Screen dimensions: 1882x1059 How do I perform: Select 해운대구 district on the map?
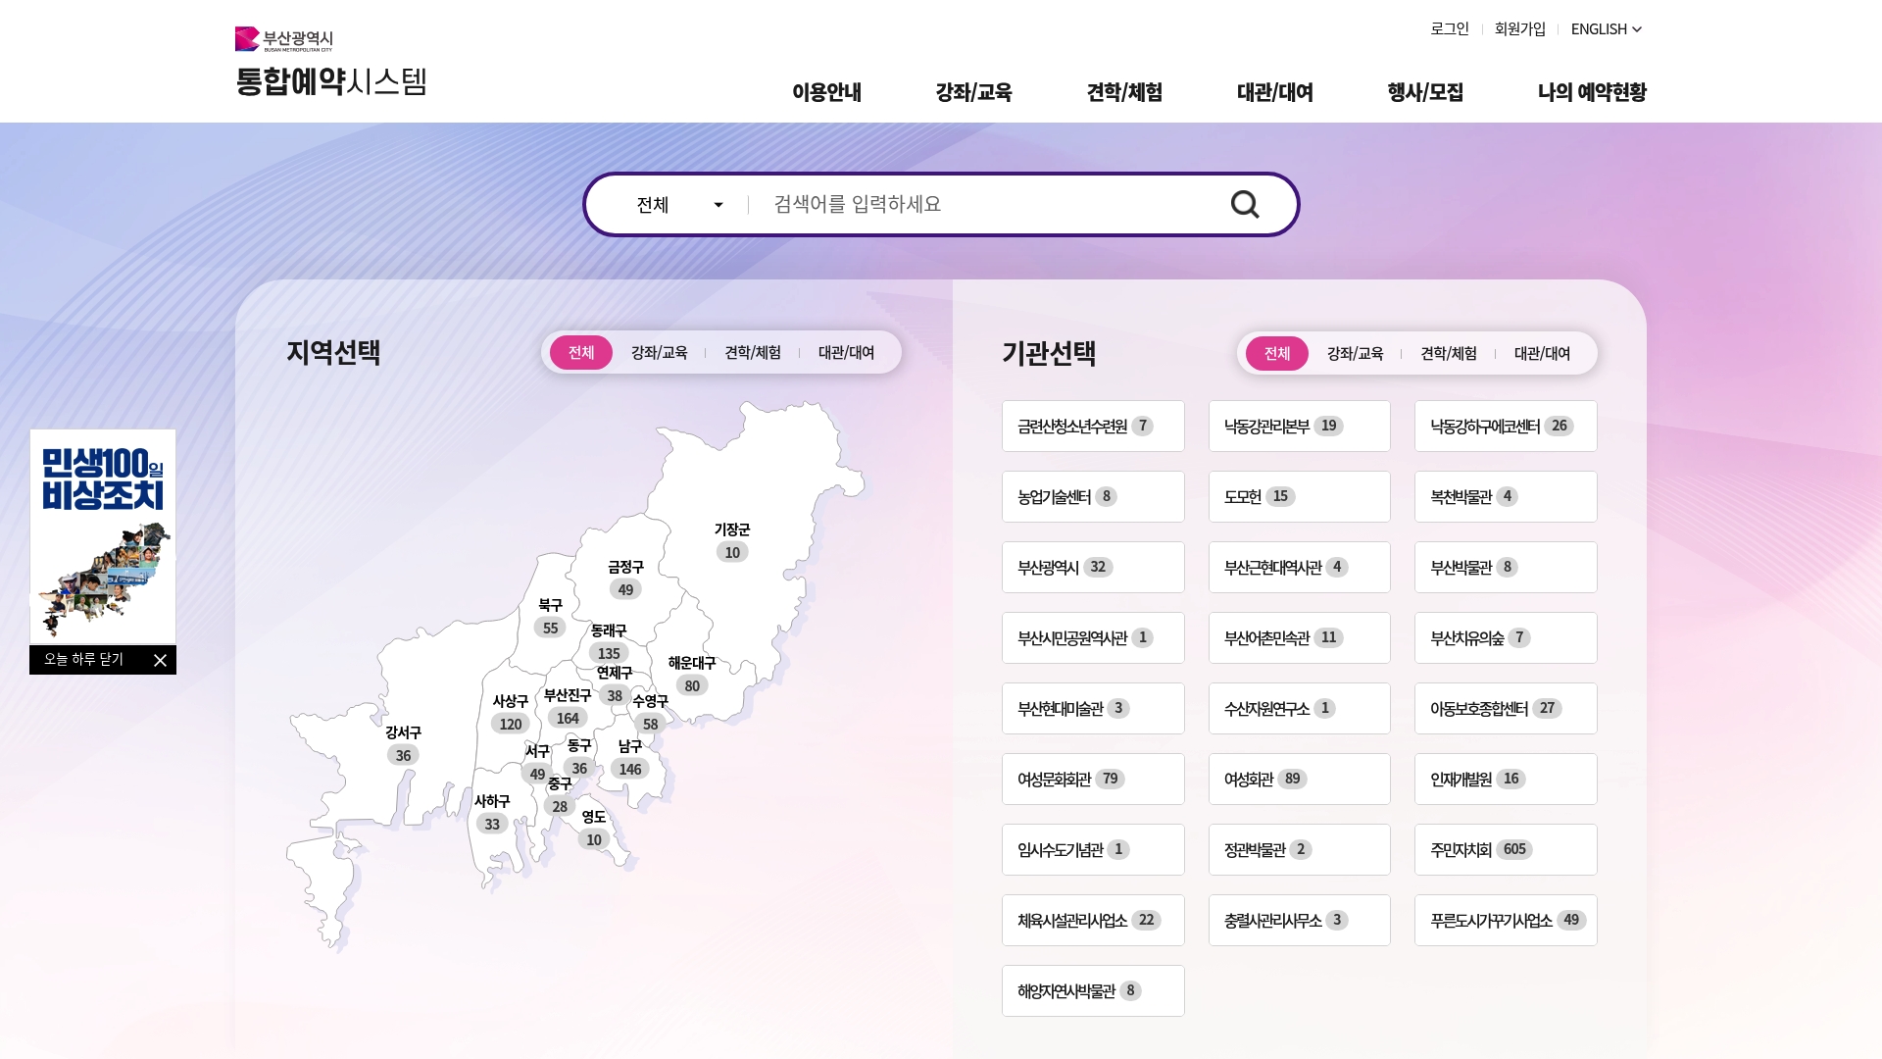(x=692, y=674)
